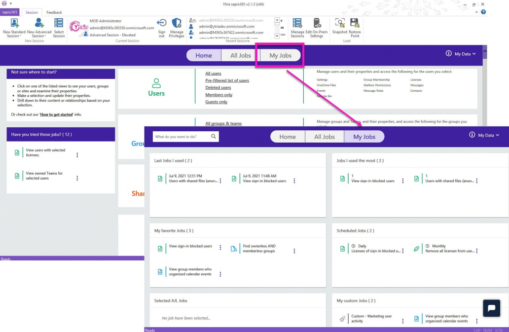The height and width of the screenshot is (332, 509).
Task: Select Home tab in the background window
Action: tap(204, 55)
